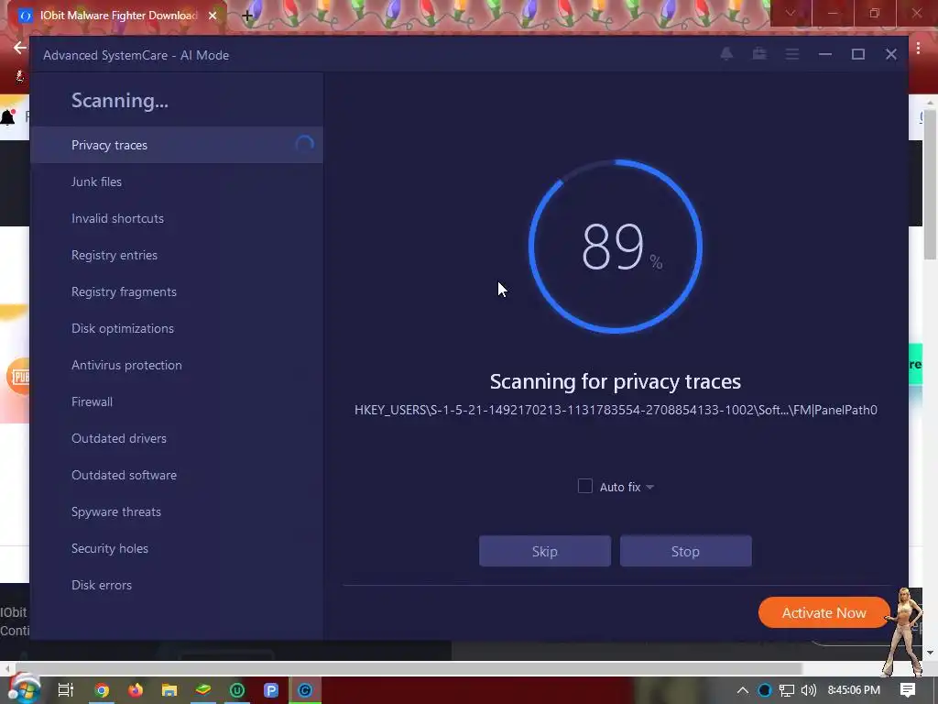This screenshot has width=938, height=704.
Task: Open a new browser tab
Action: click(247, 16)
